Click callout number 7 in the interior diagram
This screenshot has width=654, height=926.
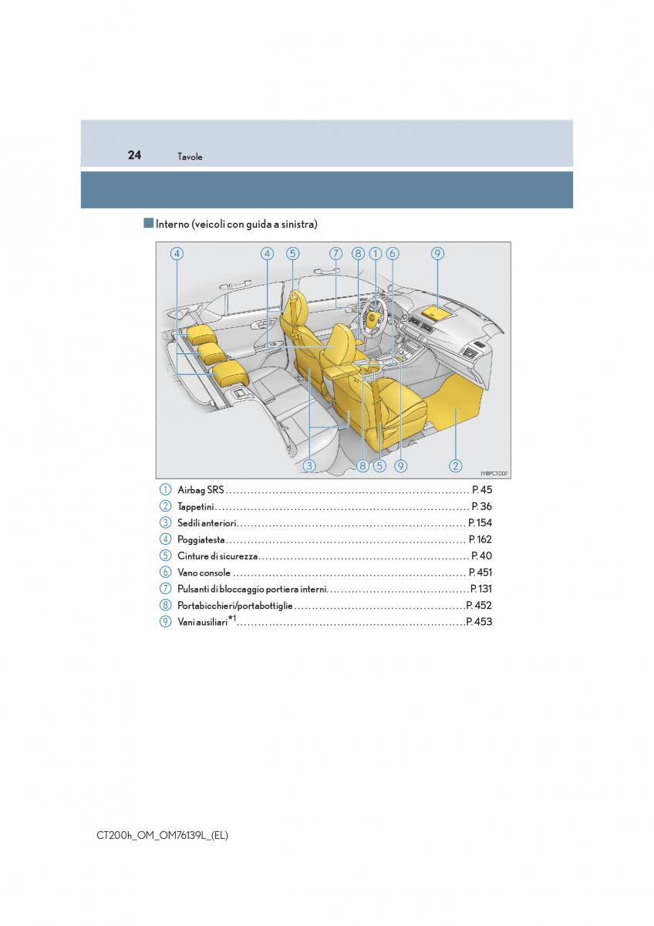pos(335,253)
